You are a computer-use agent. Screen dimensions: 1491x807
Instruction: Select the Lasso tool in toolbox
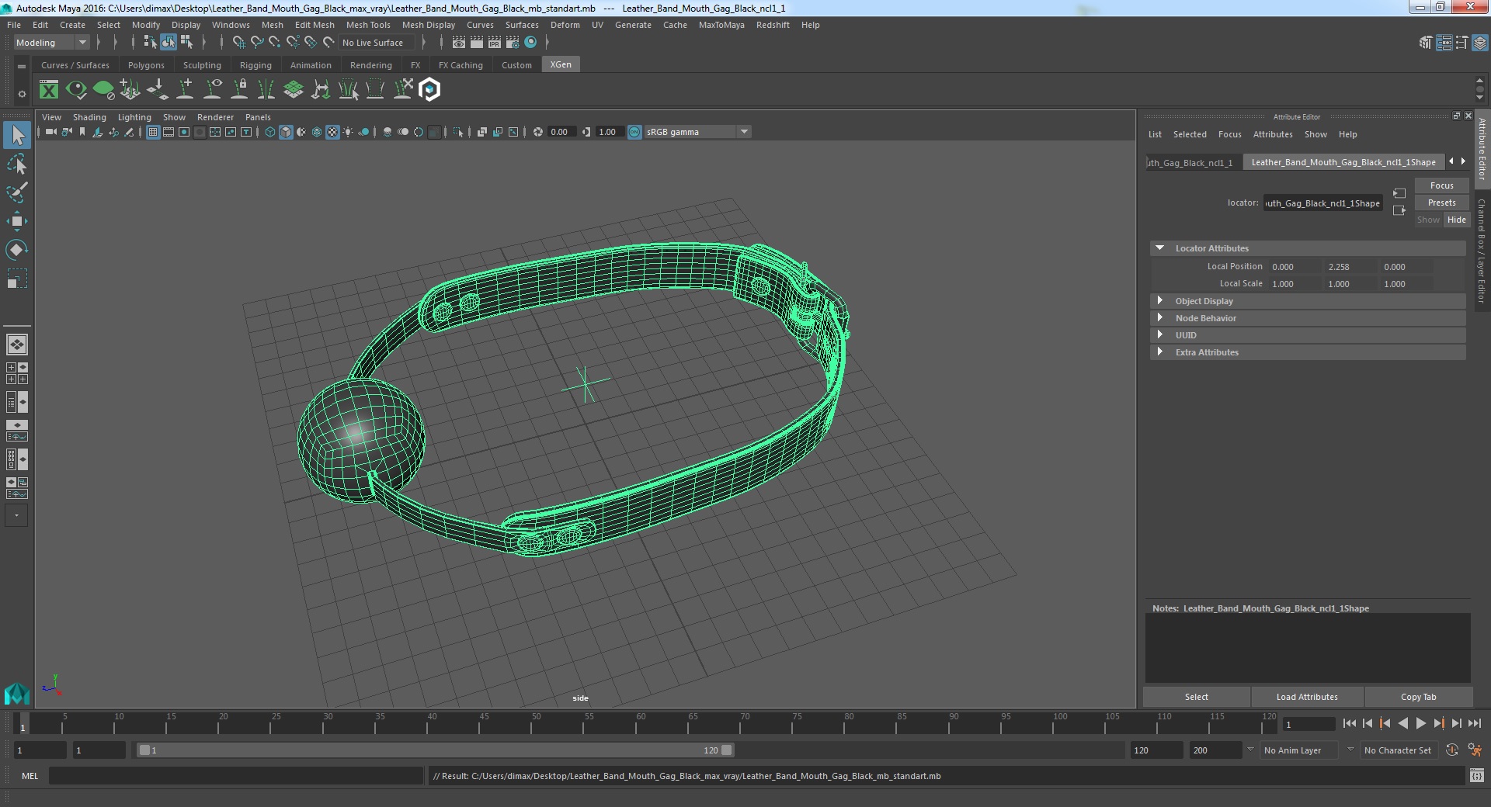[x=16, y=164]
